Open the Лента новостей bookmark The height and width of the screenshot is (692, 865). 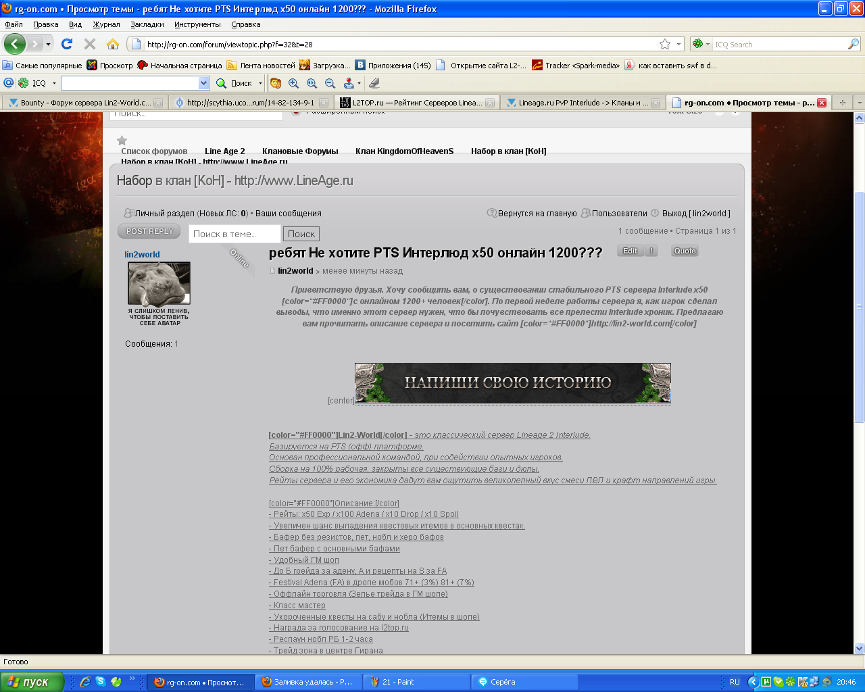coord(261,66)
